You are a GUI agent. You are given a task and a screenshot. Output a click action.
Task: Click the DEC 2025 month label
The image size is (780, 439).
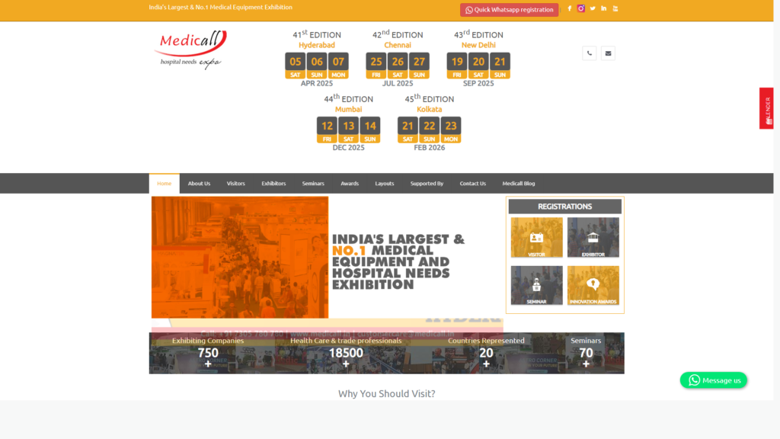[348, 148]
